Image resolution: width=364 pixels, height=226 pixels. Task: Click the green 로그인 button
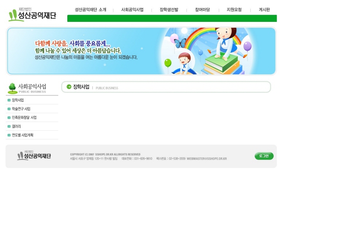click(264, 156)
